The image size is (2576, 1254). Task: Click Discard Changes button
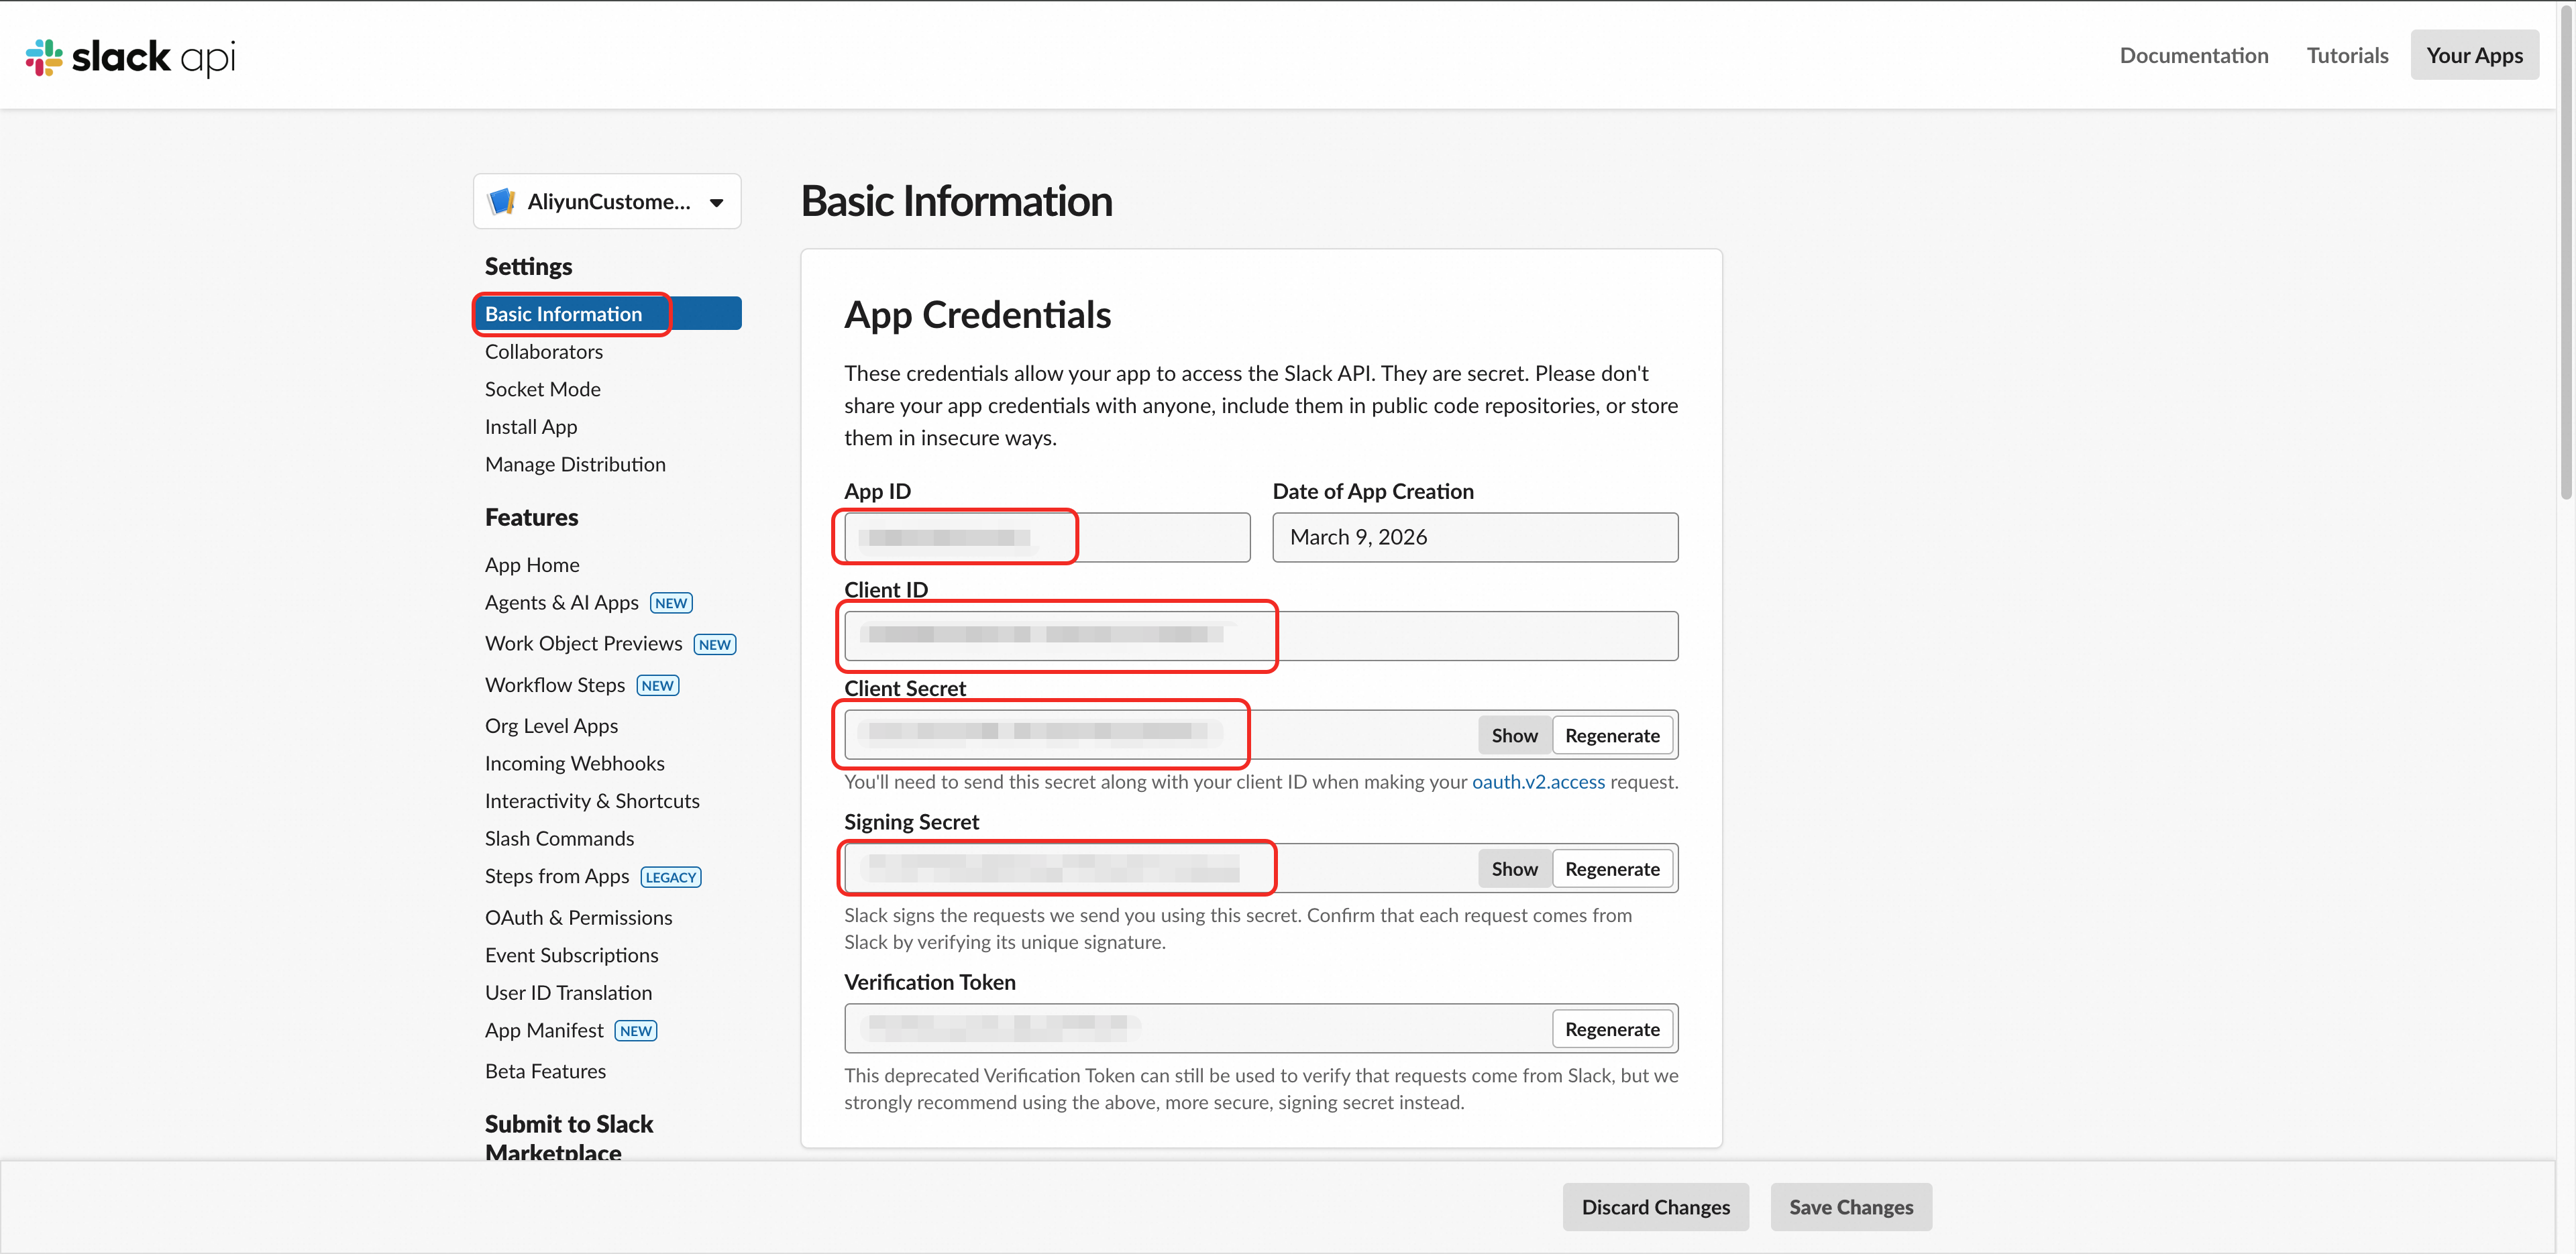point(1655,1206)
